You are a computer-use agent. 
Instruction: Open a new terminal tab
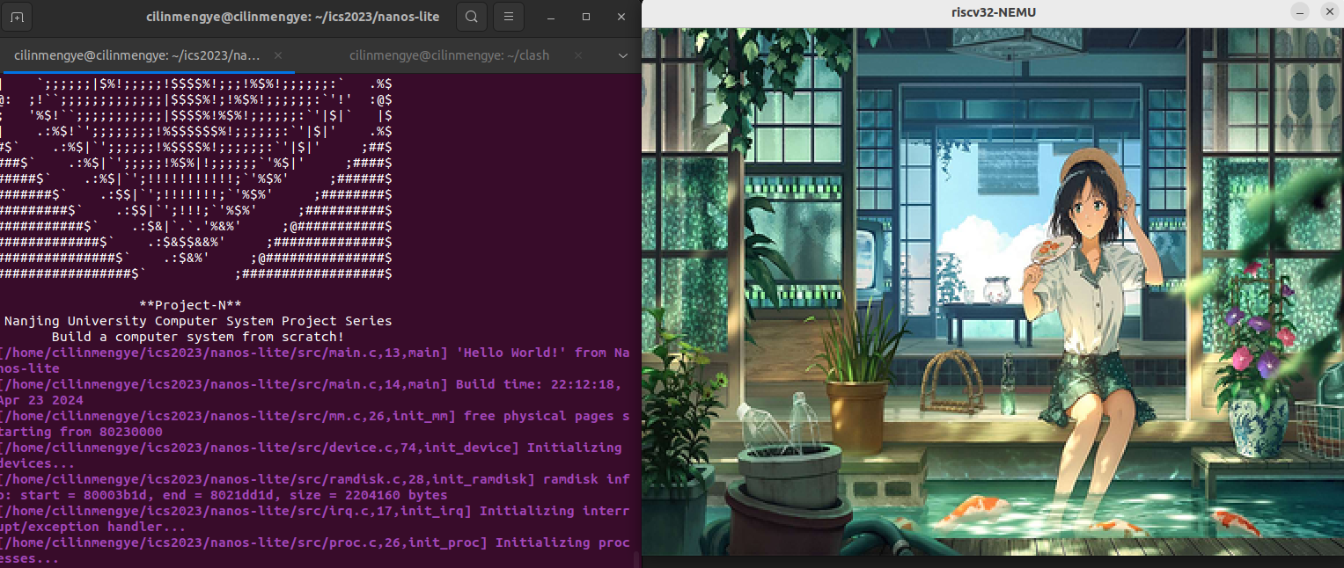tap(17, 17)
